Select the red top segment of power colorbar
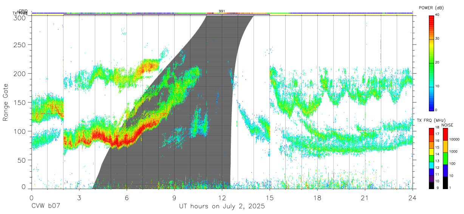Screen dimensions: 464x214 coord(431,27)
